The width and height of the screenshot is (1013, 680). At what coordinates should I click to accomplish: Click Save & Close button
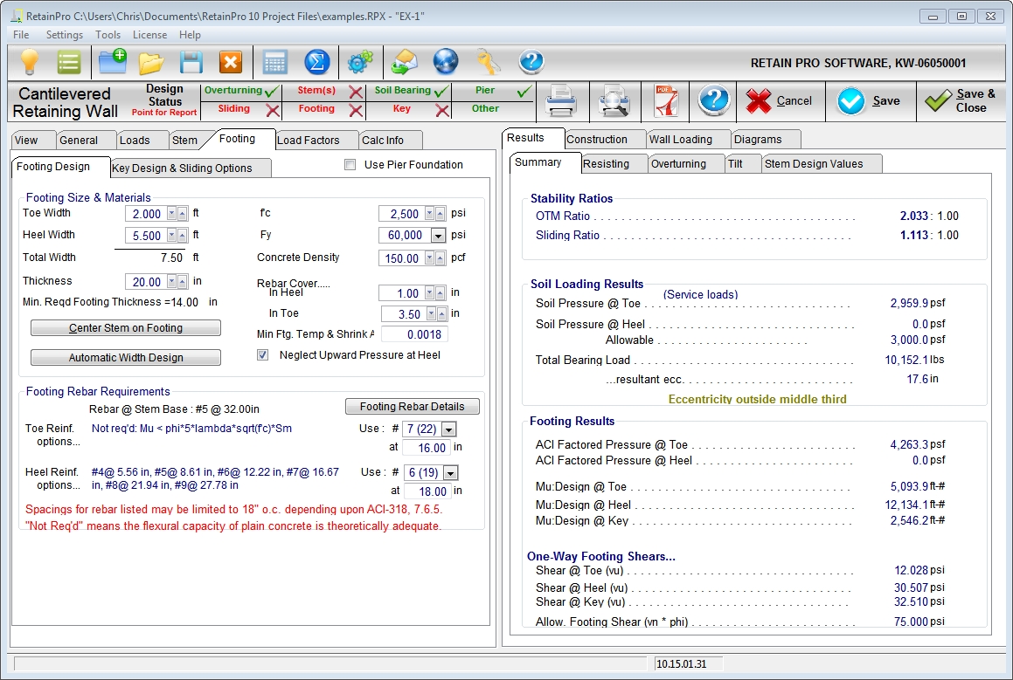coord(961,100)
